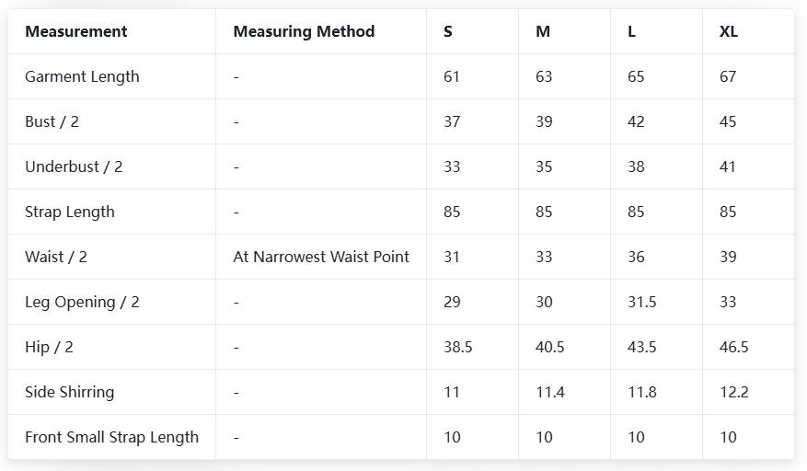Click the Underbust / 2 row label

(74, 167)
